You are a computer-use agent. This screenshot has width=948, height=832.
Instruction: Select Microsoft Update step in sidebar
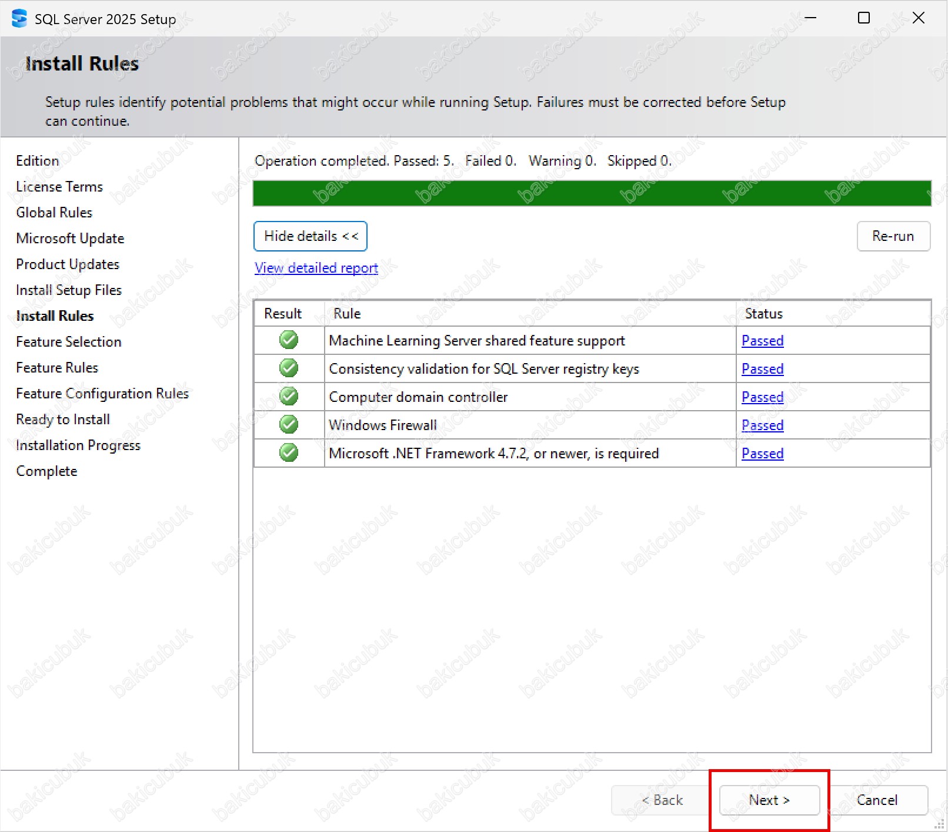(70, 239)
